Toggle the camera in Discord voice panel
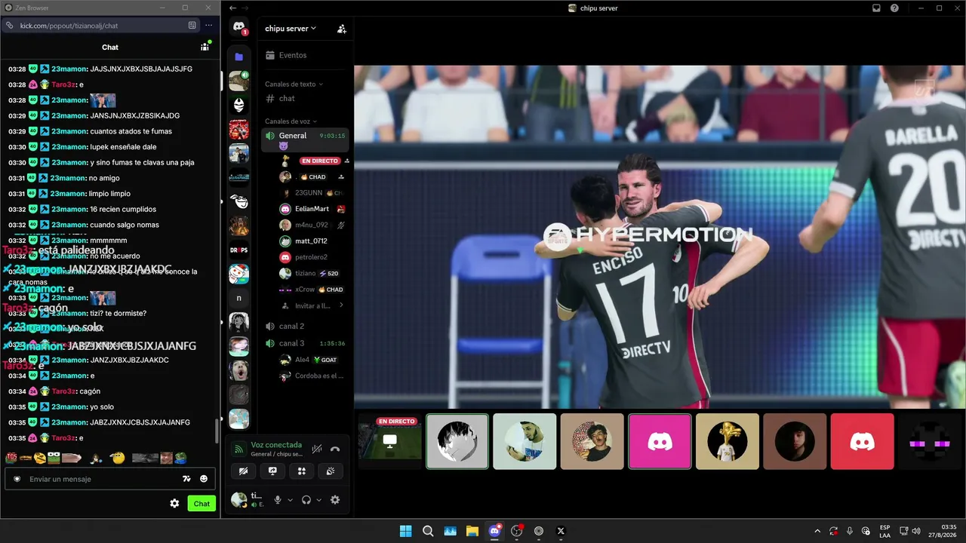The width and height of the screenshot is (966, 543). [x=243, y=471]
